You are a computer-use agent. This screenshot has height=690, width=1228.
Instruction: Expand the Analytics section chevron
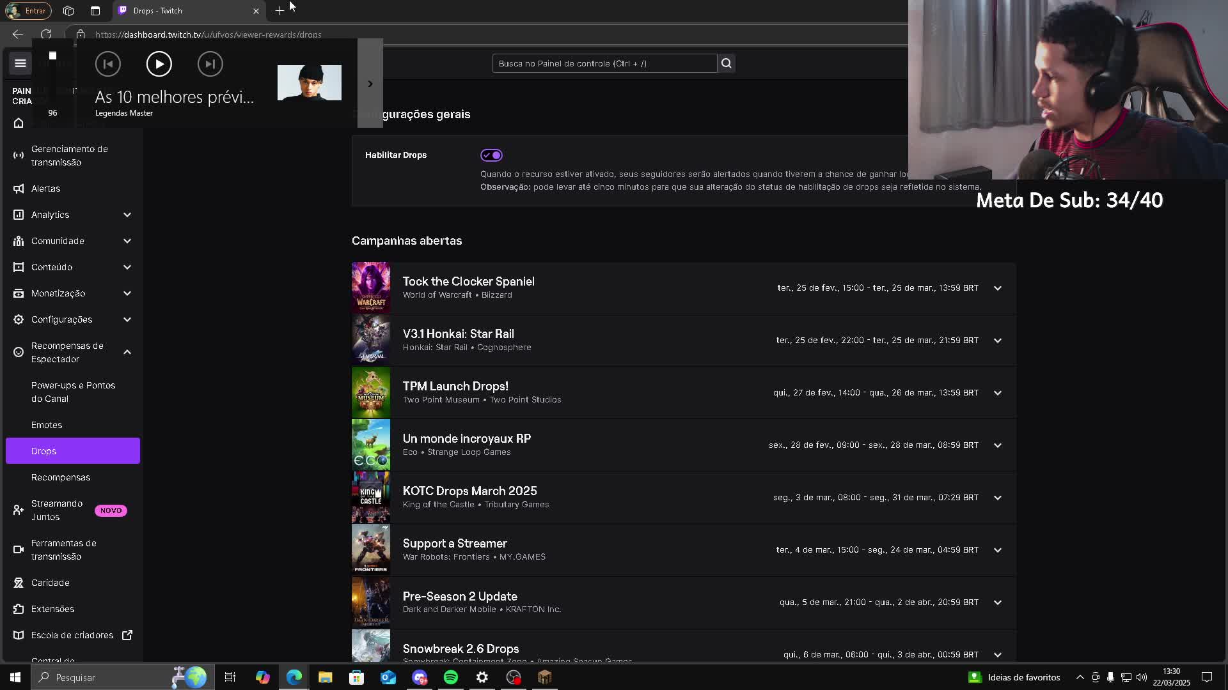[x=127, y=215]
